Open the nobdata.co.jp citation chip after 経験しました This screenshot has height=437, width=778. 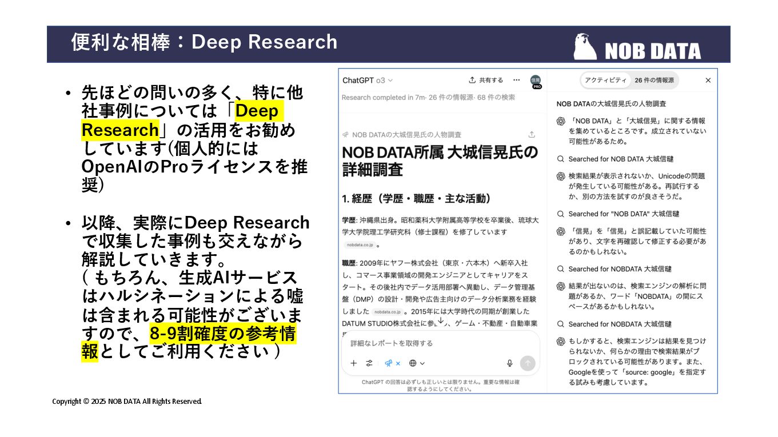click(388, 312)
